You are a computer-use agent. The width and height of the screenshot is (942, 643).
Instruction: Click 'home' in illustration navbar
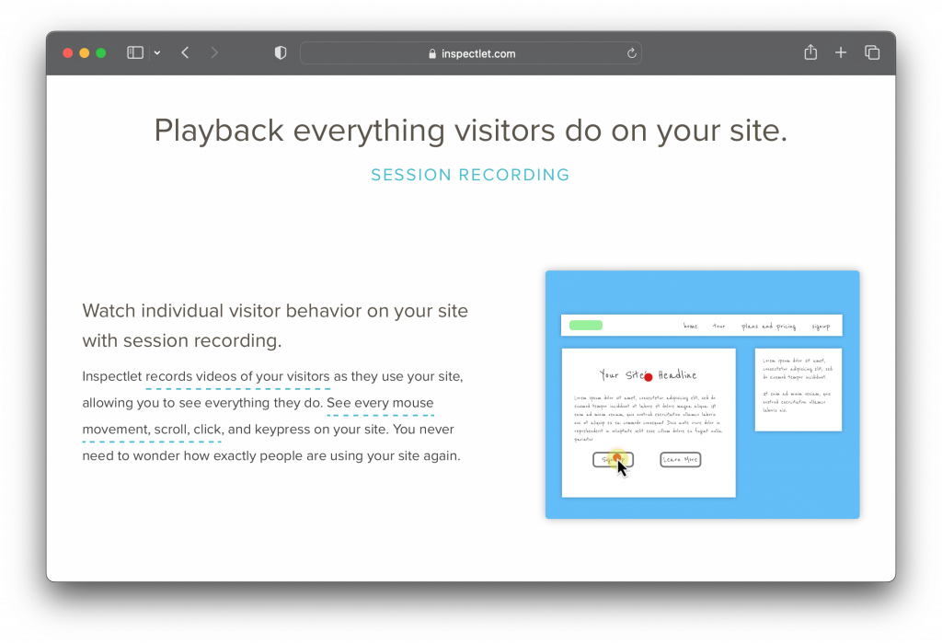pos(690,326)
